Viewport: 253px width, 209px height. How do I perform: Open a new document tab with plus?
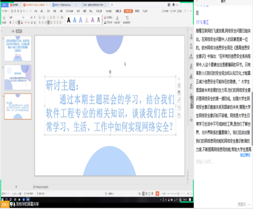pos(112,5)
